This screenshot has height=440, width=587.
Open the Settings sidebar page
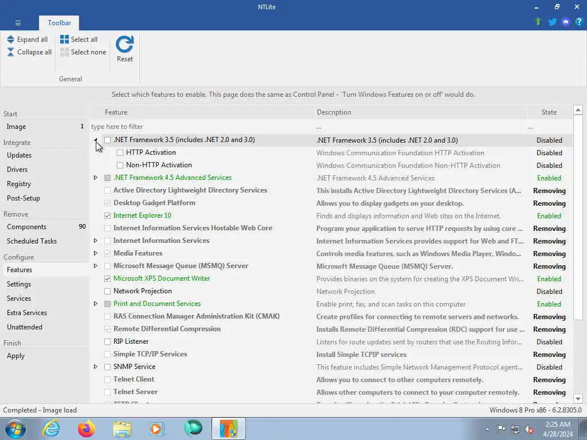point(45,284)
